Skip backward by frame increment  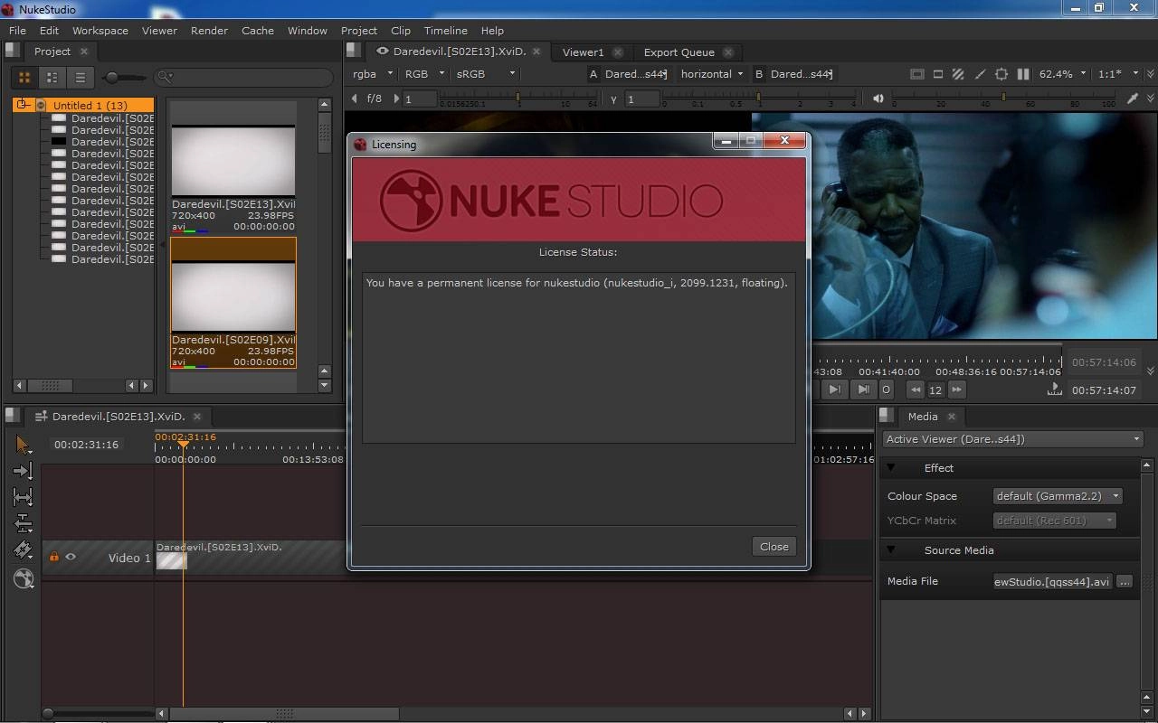[x=916, y=390]
